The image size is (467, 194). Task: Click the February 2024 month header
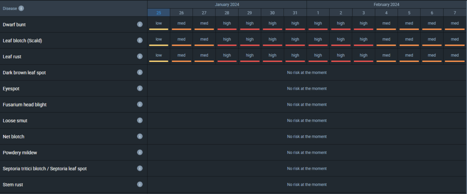tap(386, 4)
